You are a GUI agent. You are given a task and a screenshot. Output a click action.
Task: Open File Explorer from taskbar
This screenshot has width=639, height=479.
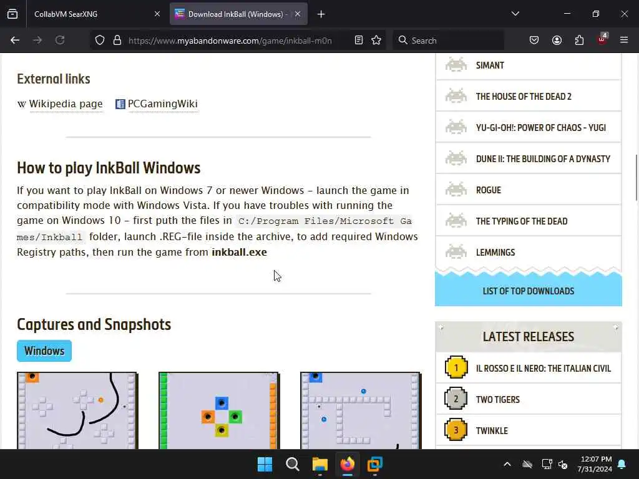coord(320,464)
